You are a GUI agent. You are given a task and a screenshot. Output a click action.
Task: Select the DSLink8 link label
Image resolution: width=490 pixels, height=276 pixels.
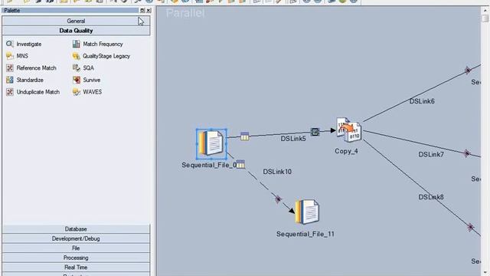click(x=431, y=197)
